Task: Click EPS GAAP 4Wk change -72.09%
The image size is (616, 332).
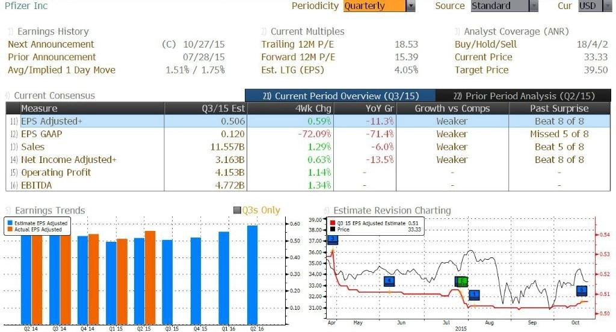Action: [x=314, y=134]
